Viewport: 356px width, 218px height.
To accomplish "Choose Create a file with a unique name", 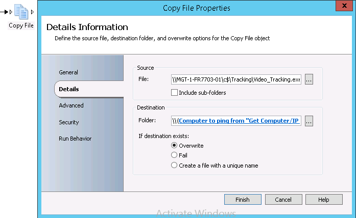I will pyautogui.click(x=174, y=165).
